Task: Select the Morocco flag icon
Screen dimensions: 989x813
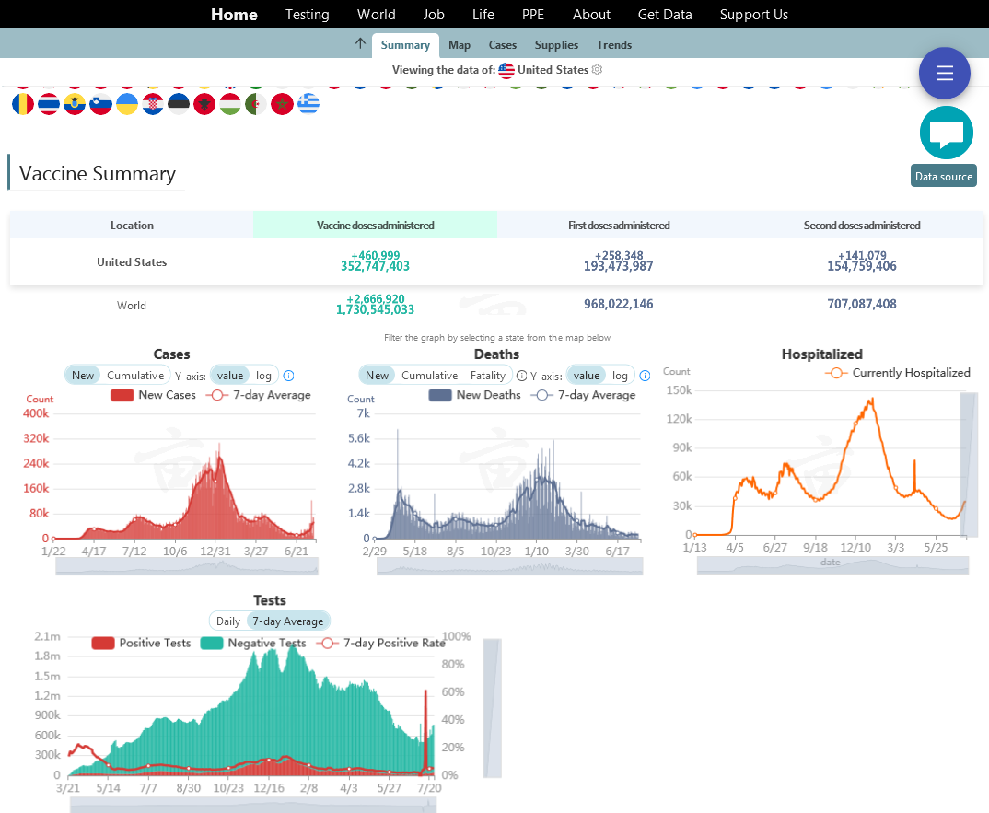Action: 283,104
